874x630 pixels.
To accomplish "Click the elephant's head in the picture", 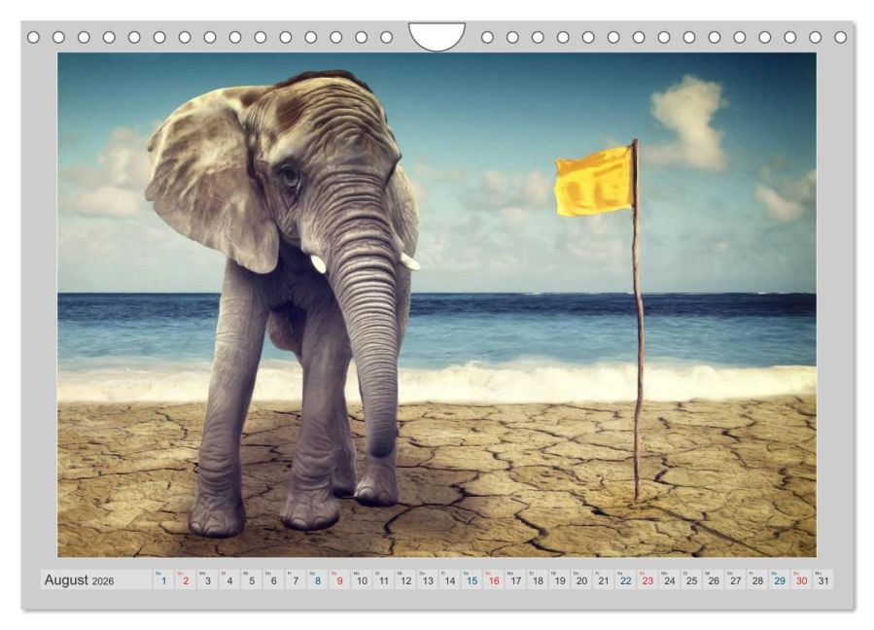I will pyautogui.click(x=312, y=167).
